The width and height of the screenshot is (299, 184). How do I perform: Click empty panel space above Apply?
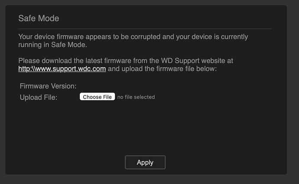point(145,130)
